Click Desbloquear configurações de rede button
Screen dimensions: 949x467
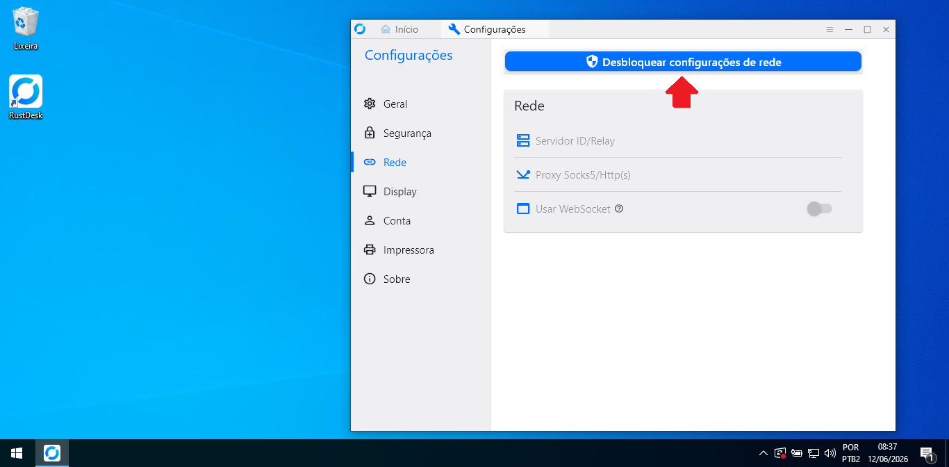(683, 62)
